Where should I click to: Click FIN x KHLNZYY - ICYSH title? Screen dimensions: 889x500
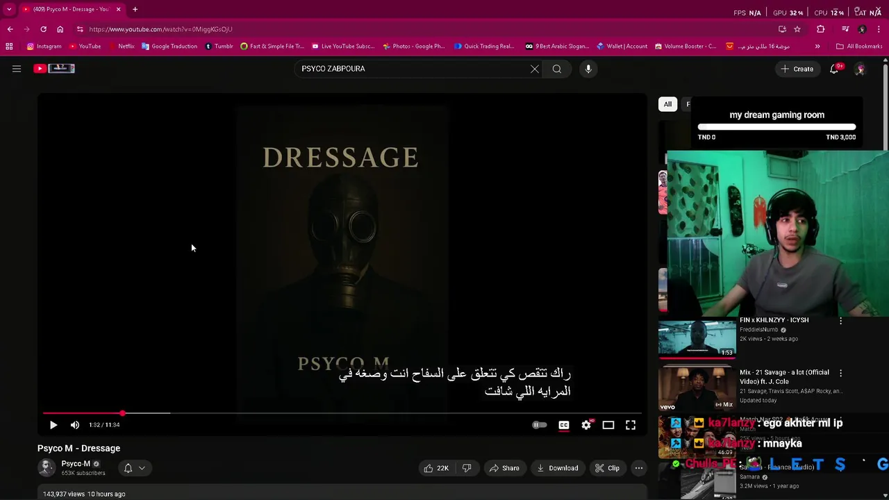[774, 320]
